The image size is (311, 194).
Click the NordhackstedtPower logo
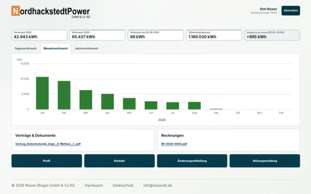pos(51,12)
